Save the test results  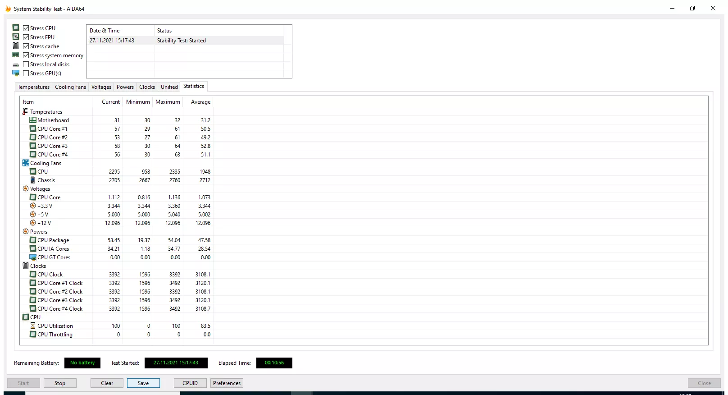pyautogui.click(x=143, y=383)
